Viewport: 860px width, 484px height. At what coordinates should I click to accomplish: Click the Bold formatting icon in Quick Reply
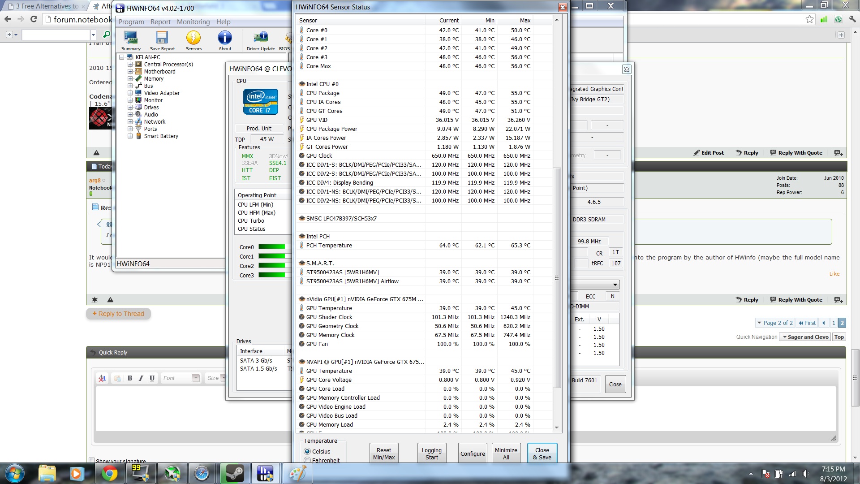tap(130, 378)
